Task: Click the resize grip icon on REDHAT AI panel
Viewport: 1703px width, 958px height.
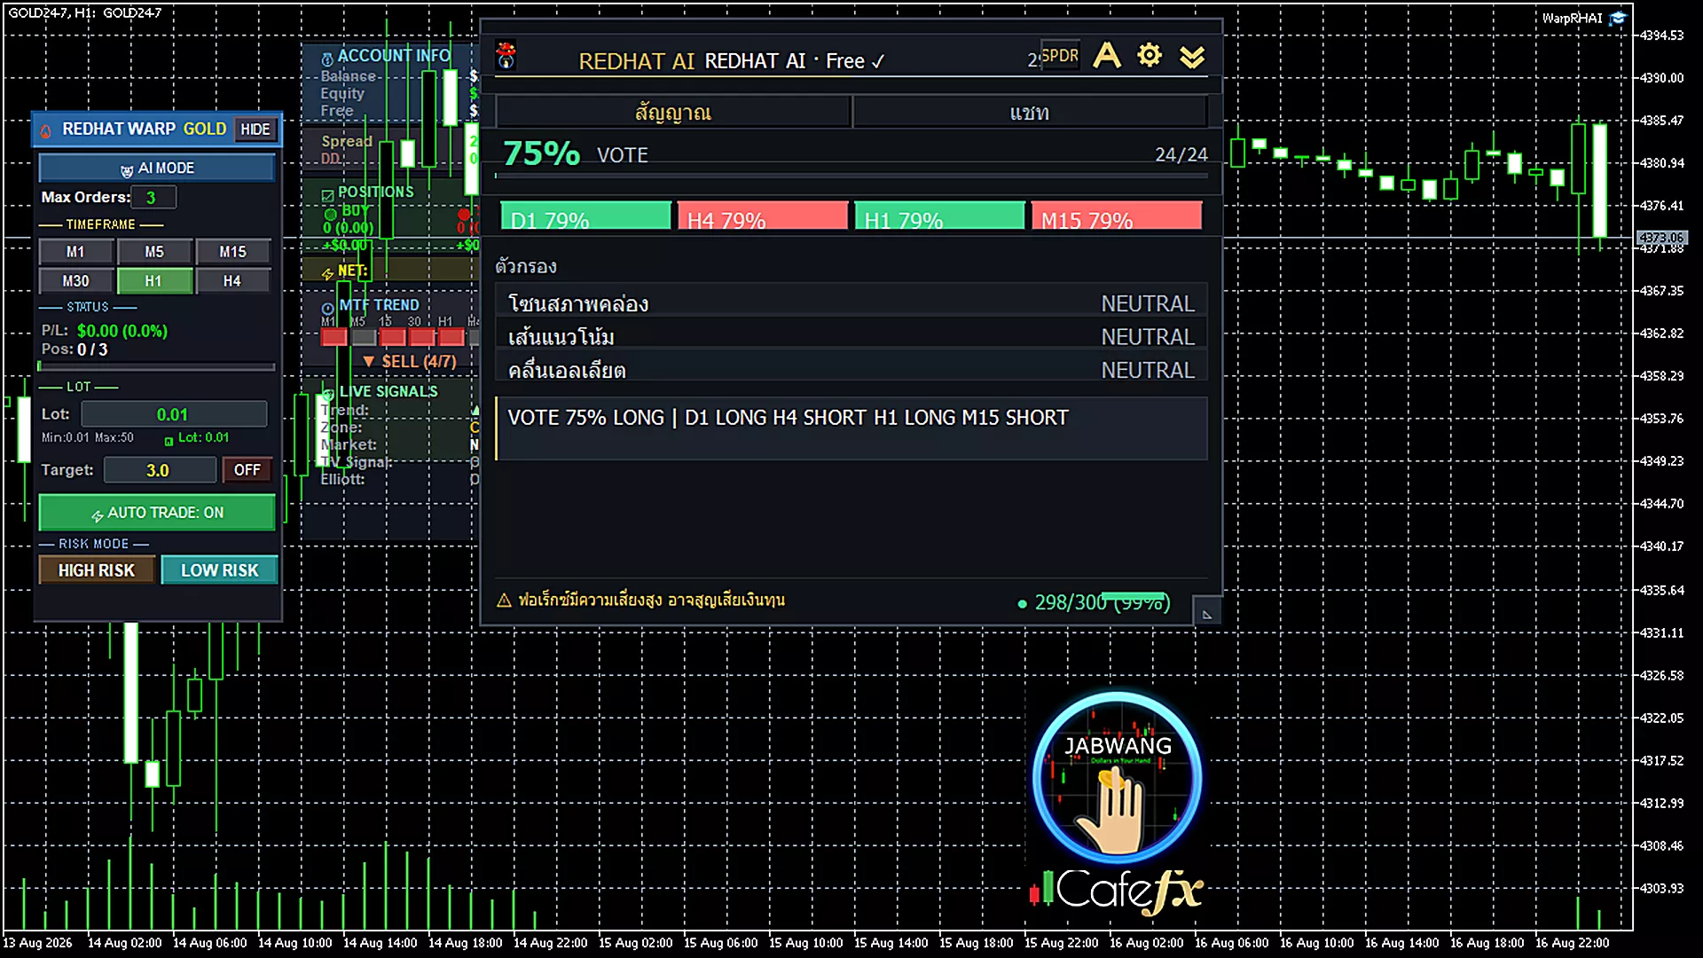Action: tap(1207, 613)
